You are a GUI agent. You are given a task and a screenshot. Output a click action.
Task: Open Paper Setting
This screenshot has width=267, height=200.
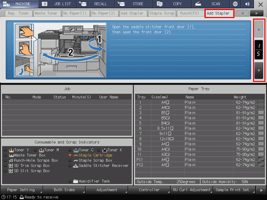[x=21, y=190]
